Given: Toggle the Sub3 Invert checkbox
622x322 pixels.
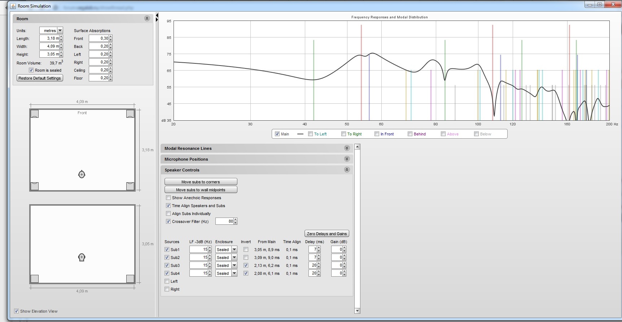Looking at the screenshot, I should pos(246,265).
